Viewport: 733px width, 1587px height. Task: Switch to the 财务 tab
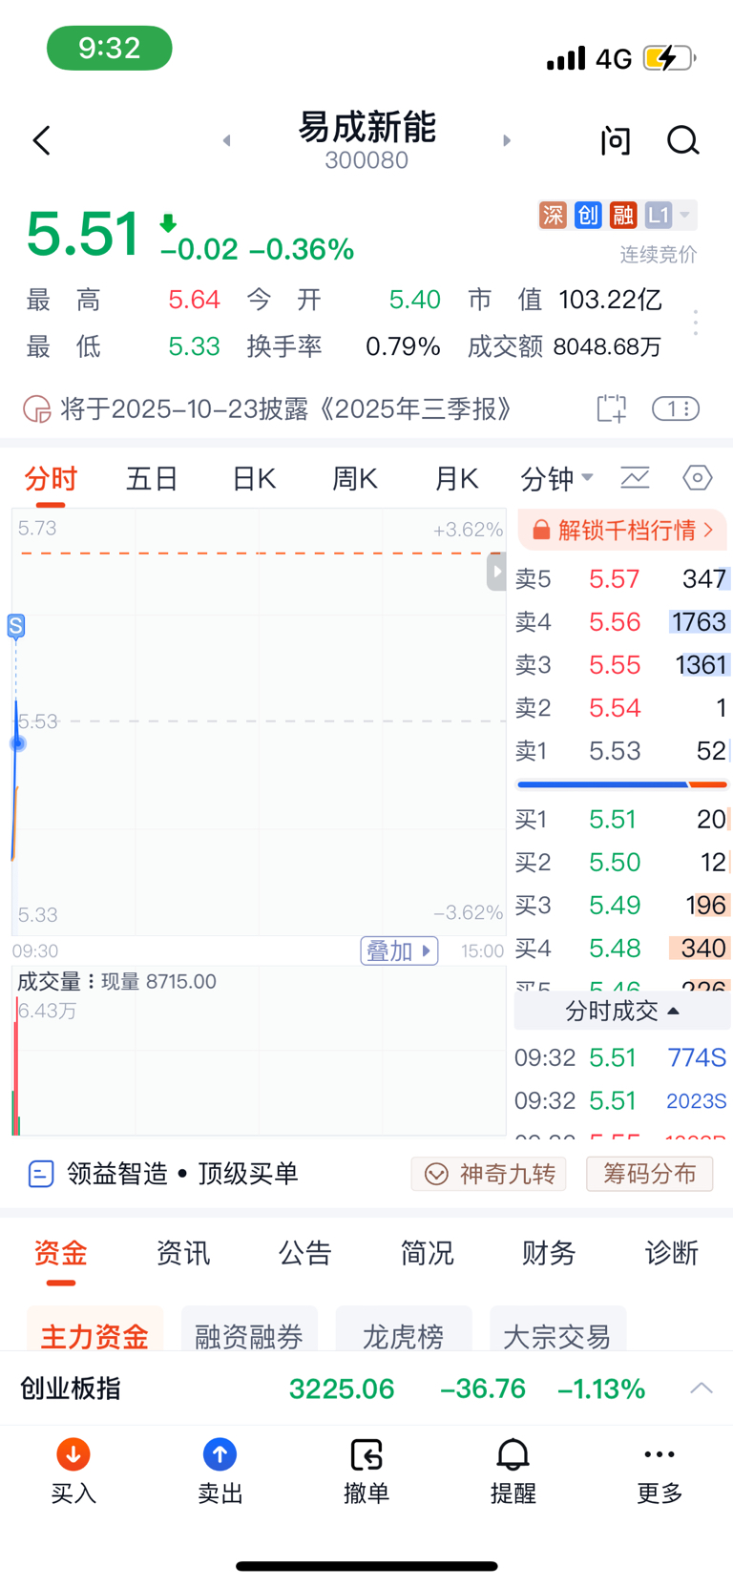tap(549, 1253)
